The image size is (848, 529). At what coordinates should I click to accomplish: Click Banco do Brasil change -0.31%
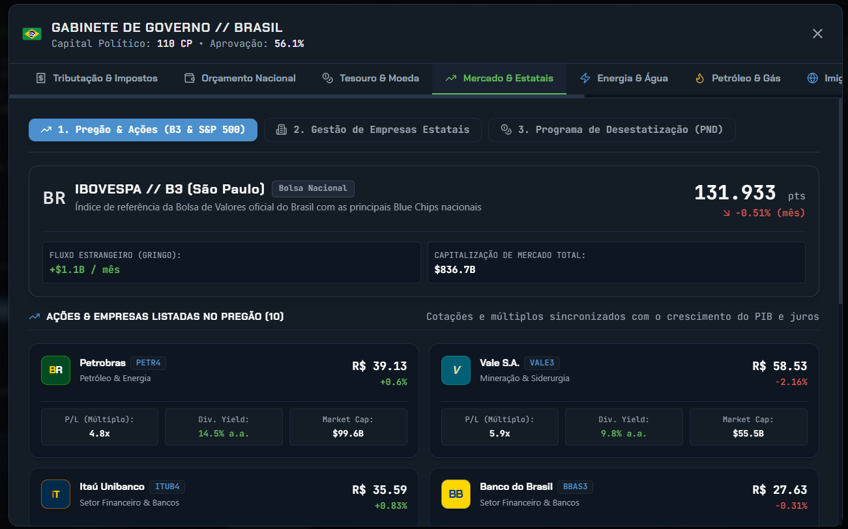[x=791, y=506]
